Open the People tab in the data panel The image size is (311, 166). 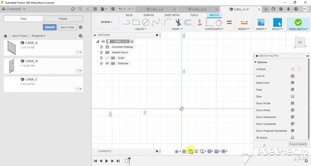tap(63, 19)
